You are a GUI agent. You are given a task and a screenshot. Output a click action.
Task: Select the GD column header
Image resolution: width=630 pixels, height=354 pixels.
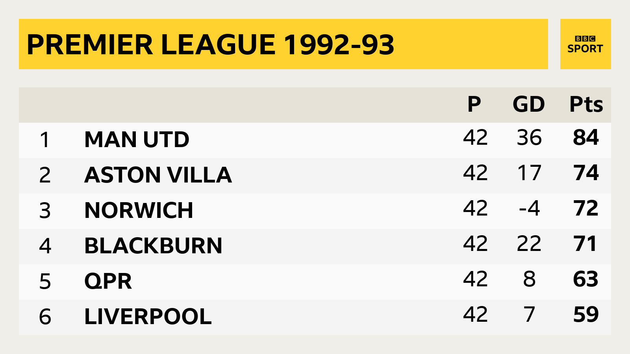point(529,104)
